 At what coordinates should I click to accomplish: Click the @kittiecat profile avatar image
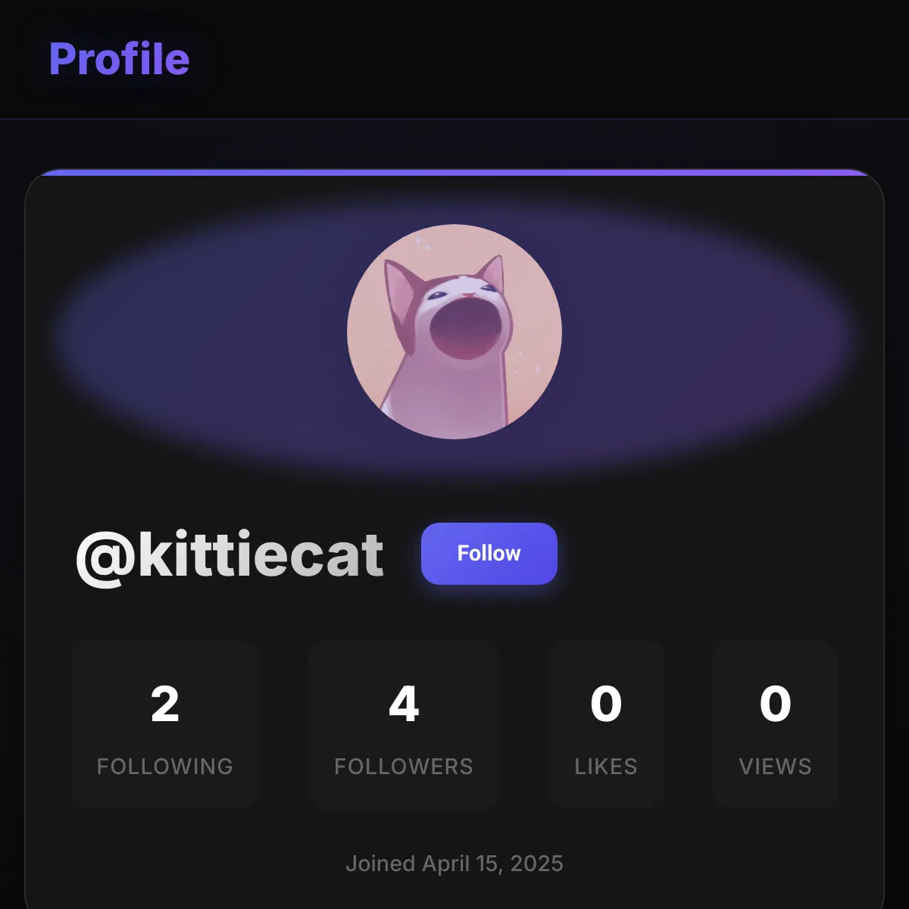[x=454, y=331]
